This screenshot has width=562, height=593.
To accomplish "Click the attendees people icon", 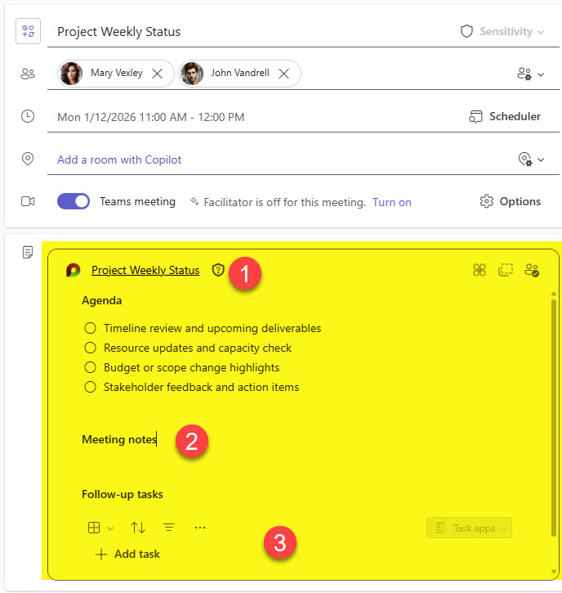I will coord(28,74).
